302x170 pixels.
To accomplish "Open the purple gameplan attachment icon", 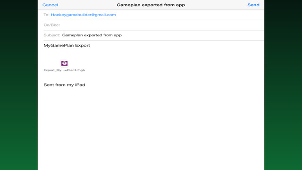I will tap(64, 63).
